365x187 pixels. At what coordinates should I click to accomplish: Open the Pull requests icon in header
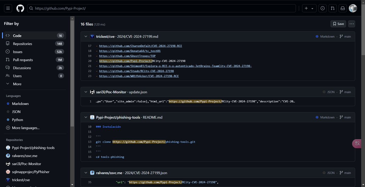[332, 8]
